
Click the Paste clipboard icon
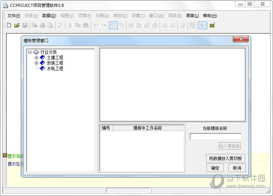[x=86, y=25]
